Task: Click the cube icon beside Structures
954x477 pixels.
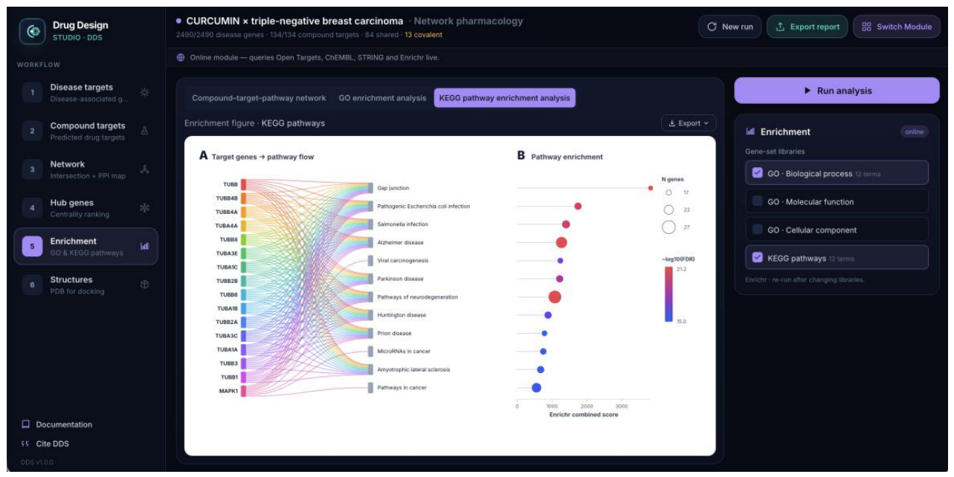Action: pyautogui.click(x=144, y=285)
